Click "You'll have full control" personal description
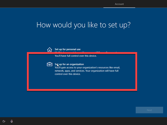Viewport: 167px width, 125px height. pyautogui.click(x=75, y=56)
